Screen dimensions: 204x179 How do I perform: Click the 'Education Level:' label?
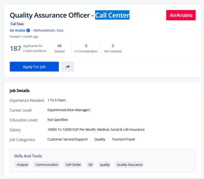click(x=24, y=120)
